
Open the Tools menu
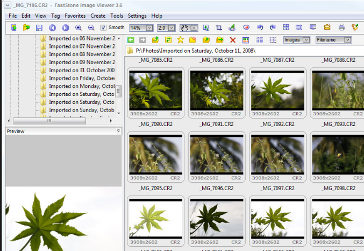coord(117,16)
